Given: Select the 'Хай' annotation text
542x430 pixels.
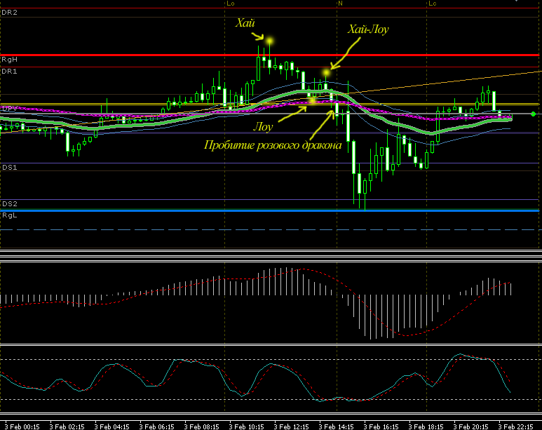Looking at the screenshot, I should [245, 23].
